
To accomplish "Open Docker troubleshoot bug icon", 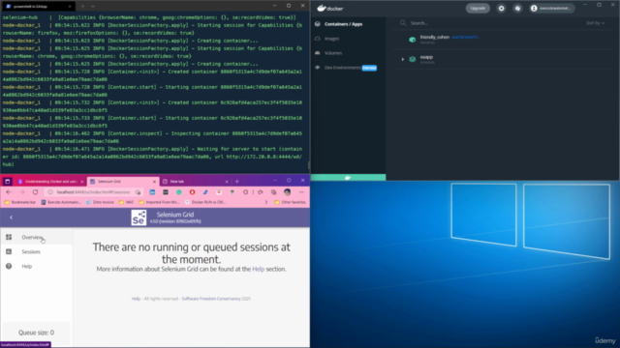I will [x=517, y=9].
